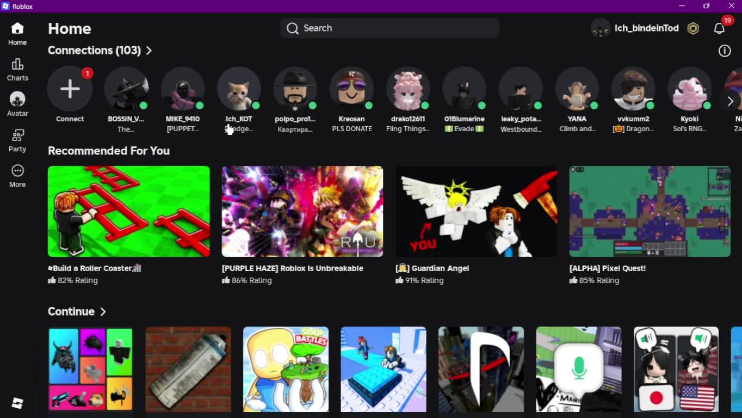
Task: Open Kyoki friend avatar
Action: point(690,89)
